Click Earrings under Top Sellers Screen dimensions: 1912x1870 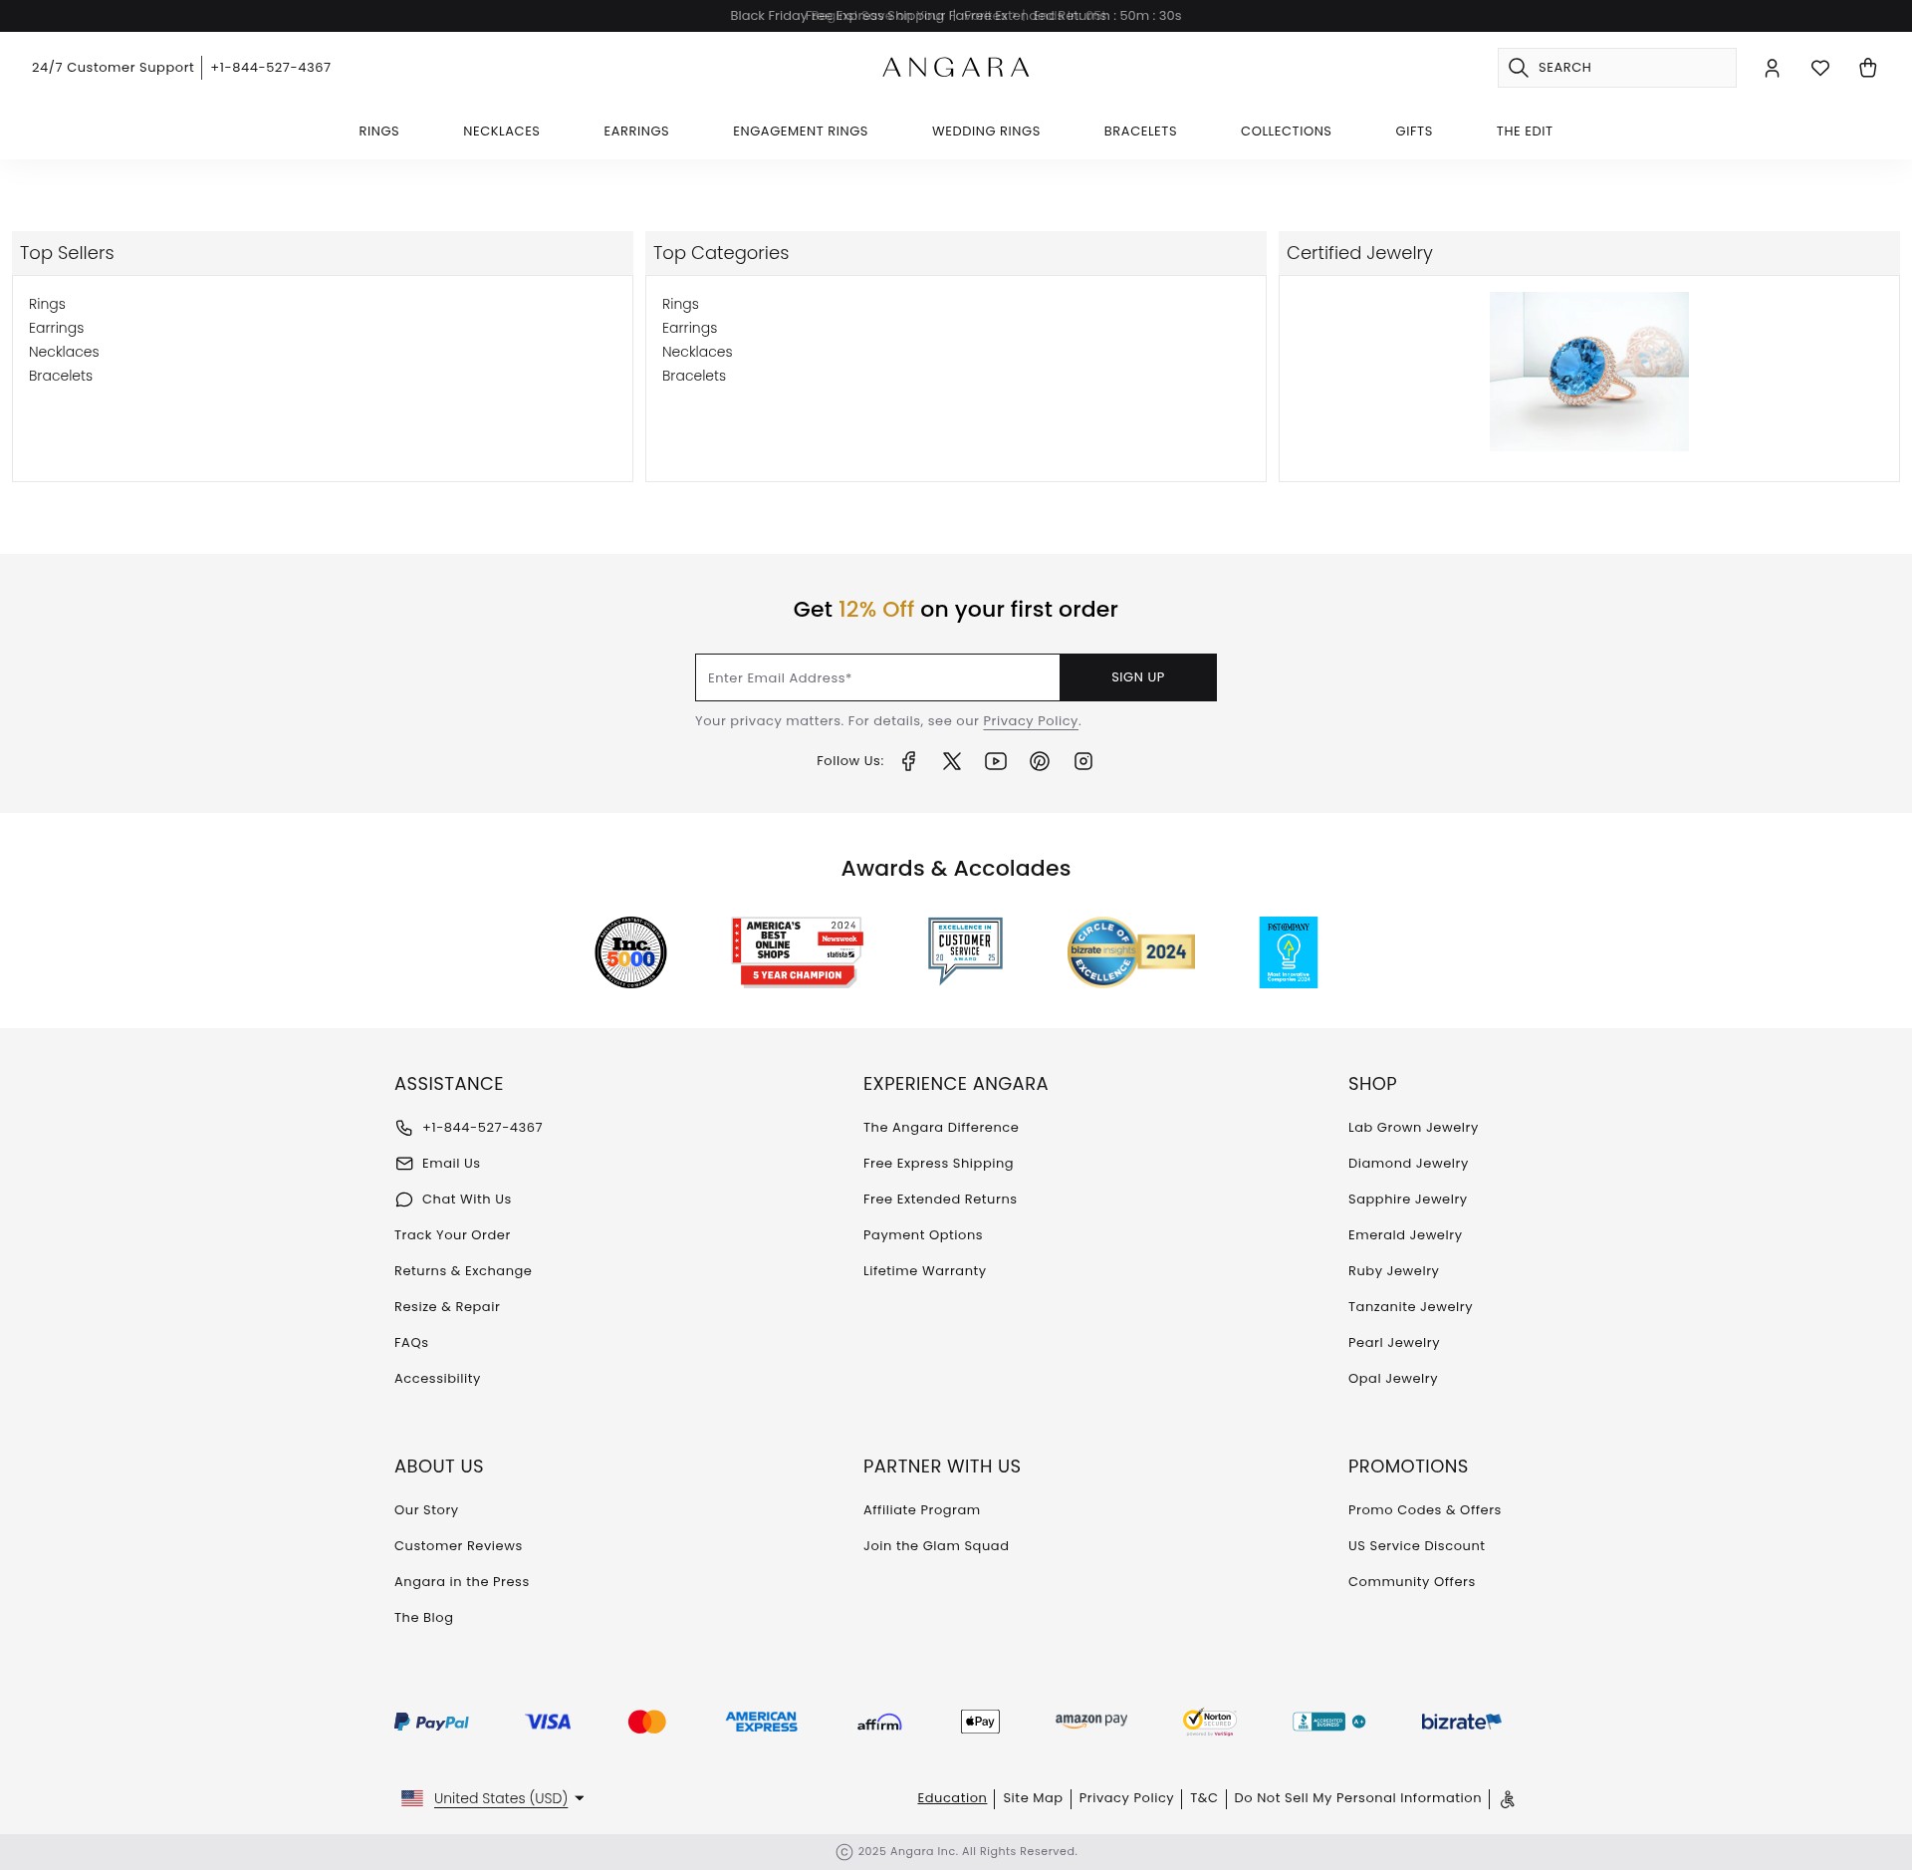point(57,328)
